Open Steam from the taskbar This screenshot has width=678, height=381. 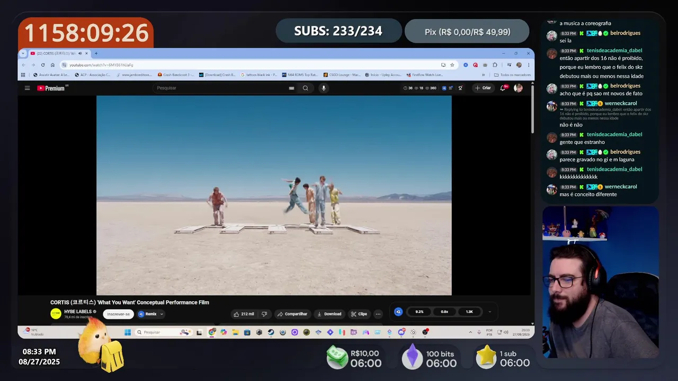pos(271,332)
